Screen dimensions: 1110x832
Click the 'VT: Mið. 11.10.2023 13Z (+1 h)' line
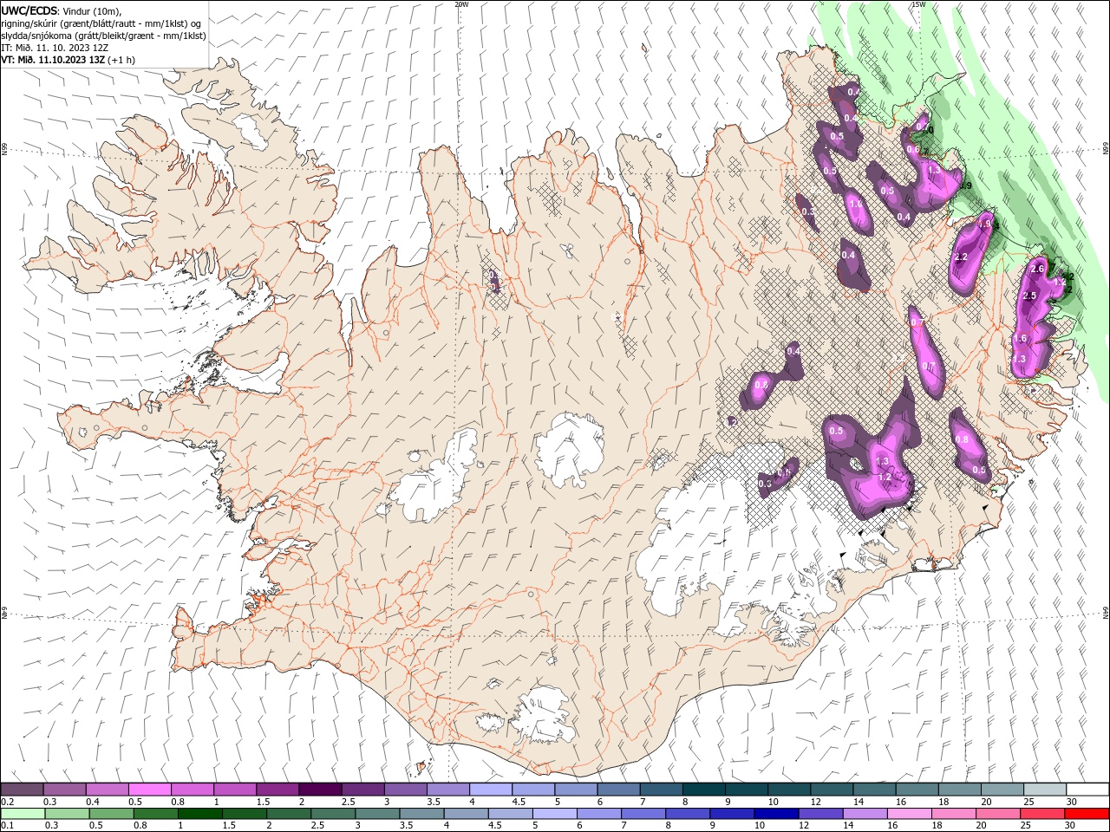(x=68, y=60)
